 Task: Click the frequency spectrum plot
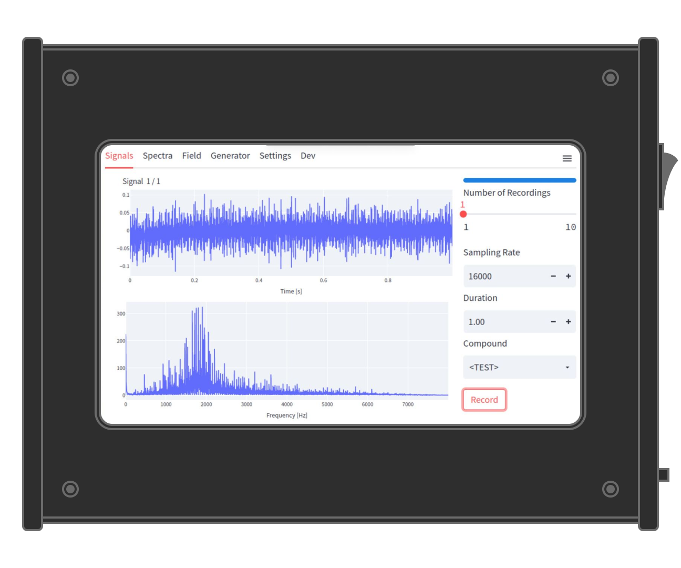coord(287,349)
